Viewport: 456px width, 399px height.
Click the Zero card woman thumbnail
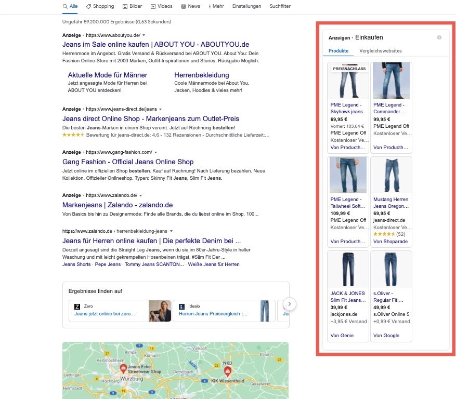coord(160,311)
